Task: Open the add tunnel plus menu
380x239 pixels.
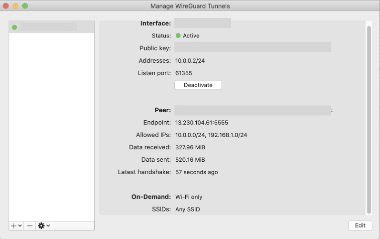Action: point(16,226)
